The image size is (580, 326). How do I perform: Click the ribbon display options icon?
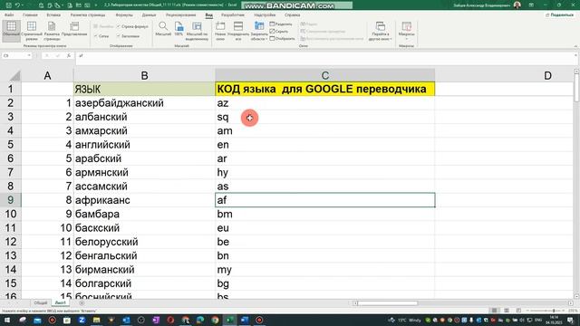531,5
